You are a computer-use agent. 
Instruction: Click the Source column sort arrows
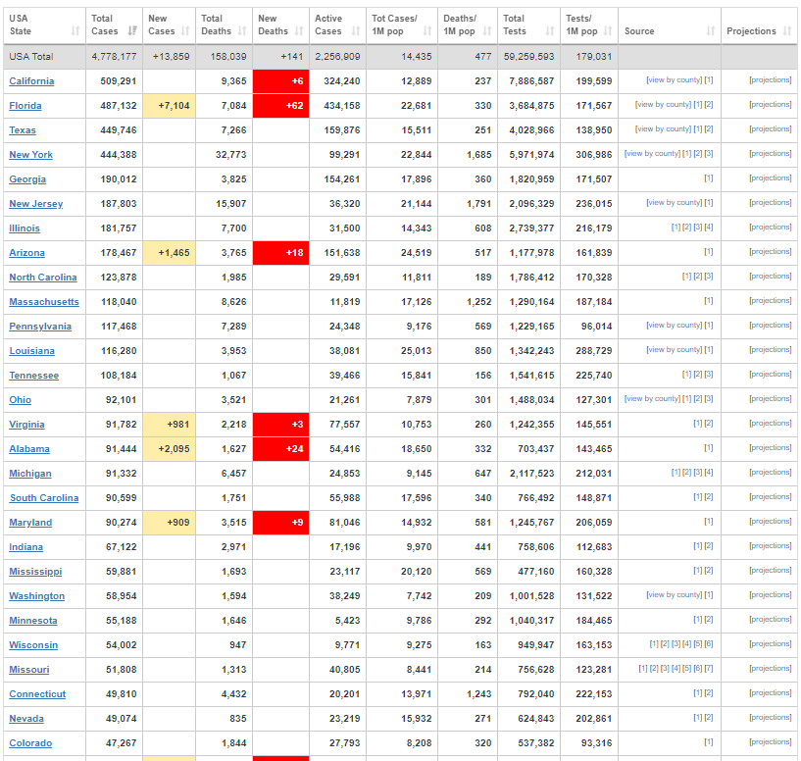point(710,31)
